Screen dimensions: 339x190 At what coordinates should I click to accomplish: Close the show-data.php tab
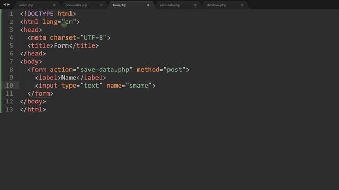tap(101, 5)
